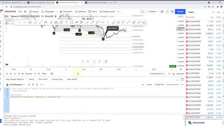Image resolution: width=224 pixels, height=126 pixels.
Task: Start Yeniden oynat bar replay
Action: coord(107,12)
